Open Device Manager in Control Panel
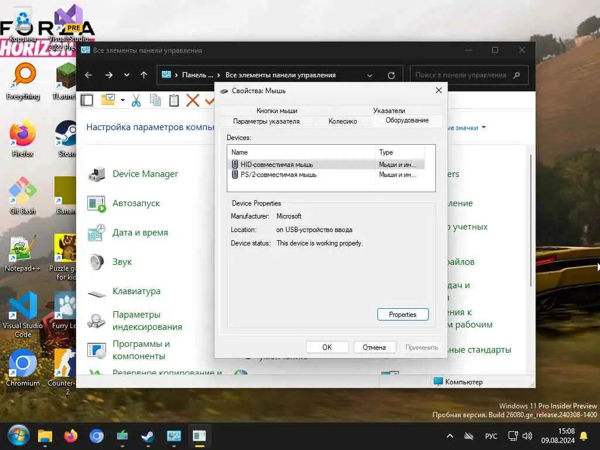The image size is (600, 450). (x=145, y=174)
